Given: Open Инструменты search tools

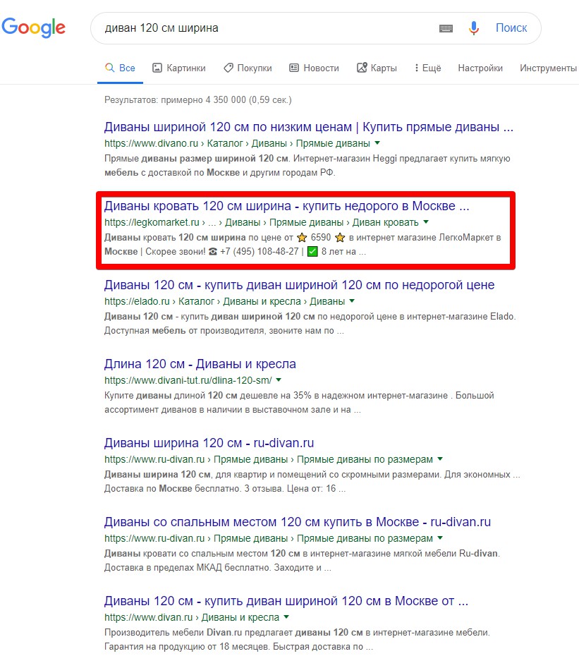Looking at the screenshot, I should 548,68.
